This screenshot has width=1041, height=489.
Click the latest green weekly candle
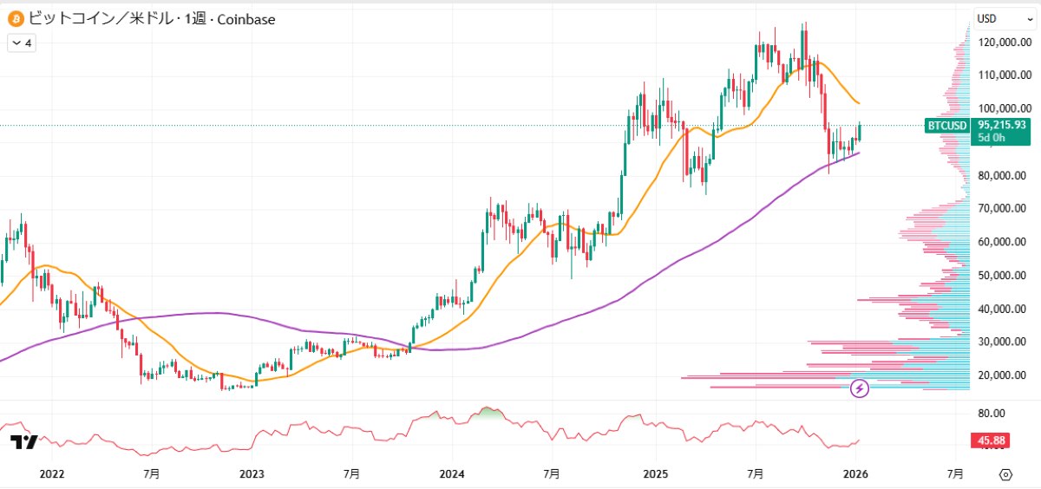[860, 132]
